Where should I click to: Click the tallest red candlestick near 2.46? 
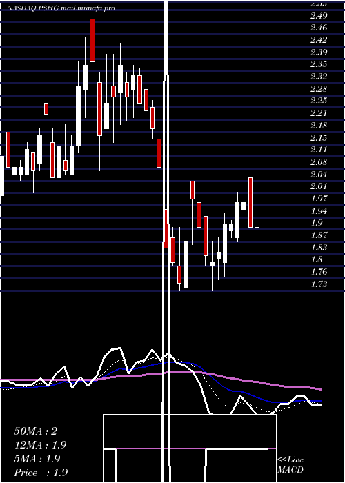(x=92, y=40)
